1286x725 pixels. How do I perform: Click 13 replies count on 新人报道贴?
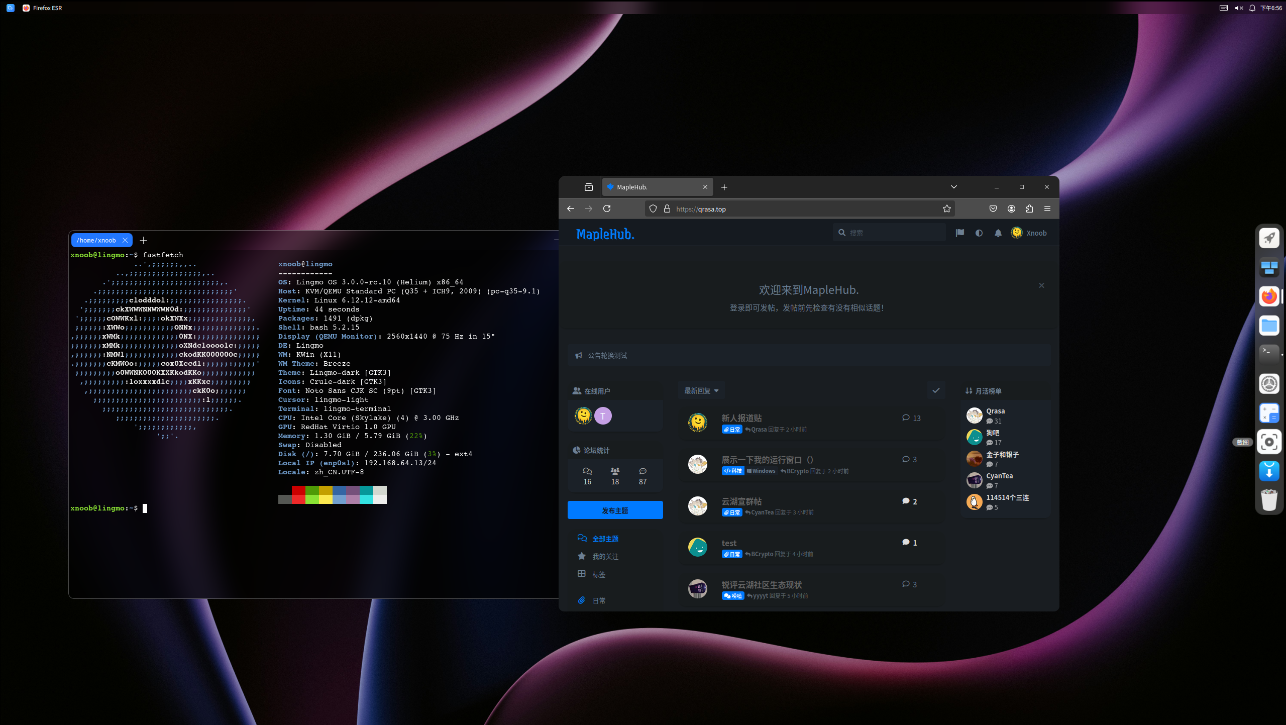pos(911,418)
